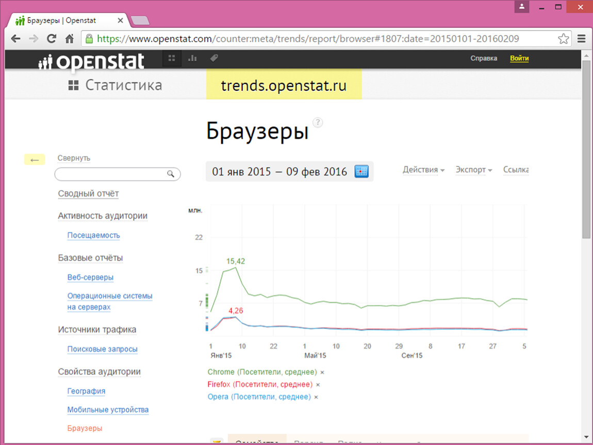Open the calendar date picker icon
593x445 pixels.
coord(361,171)
